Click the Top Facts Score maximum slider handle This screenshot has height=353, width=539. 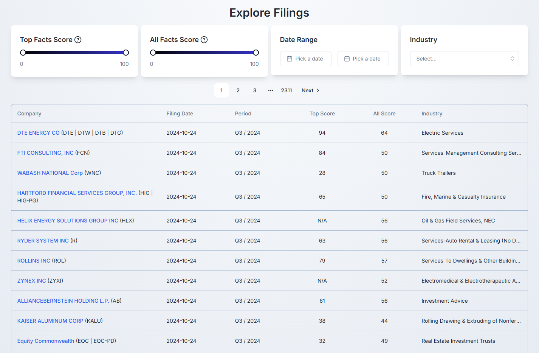point(126,53)
